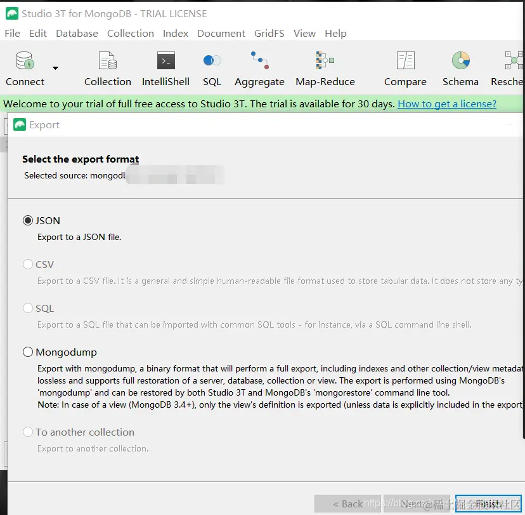Open the Collection menu

(x=131, y=34)
